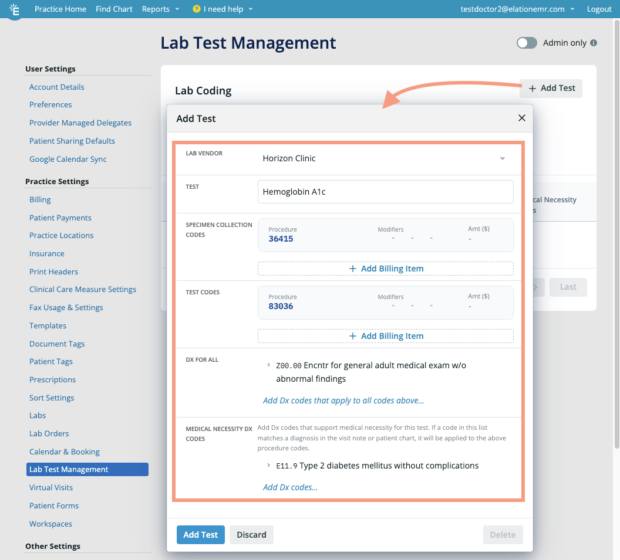The height and width of the screenshot is (560, 620).
Task: Open Print Headers
Action: [x=54, y=271]
